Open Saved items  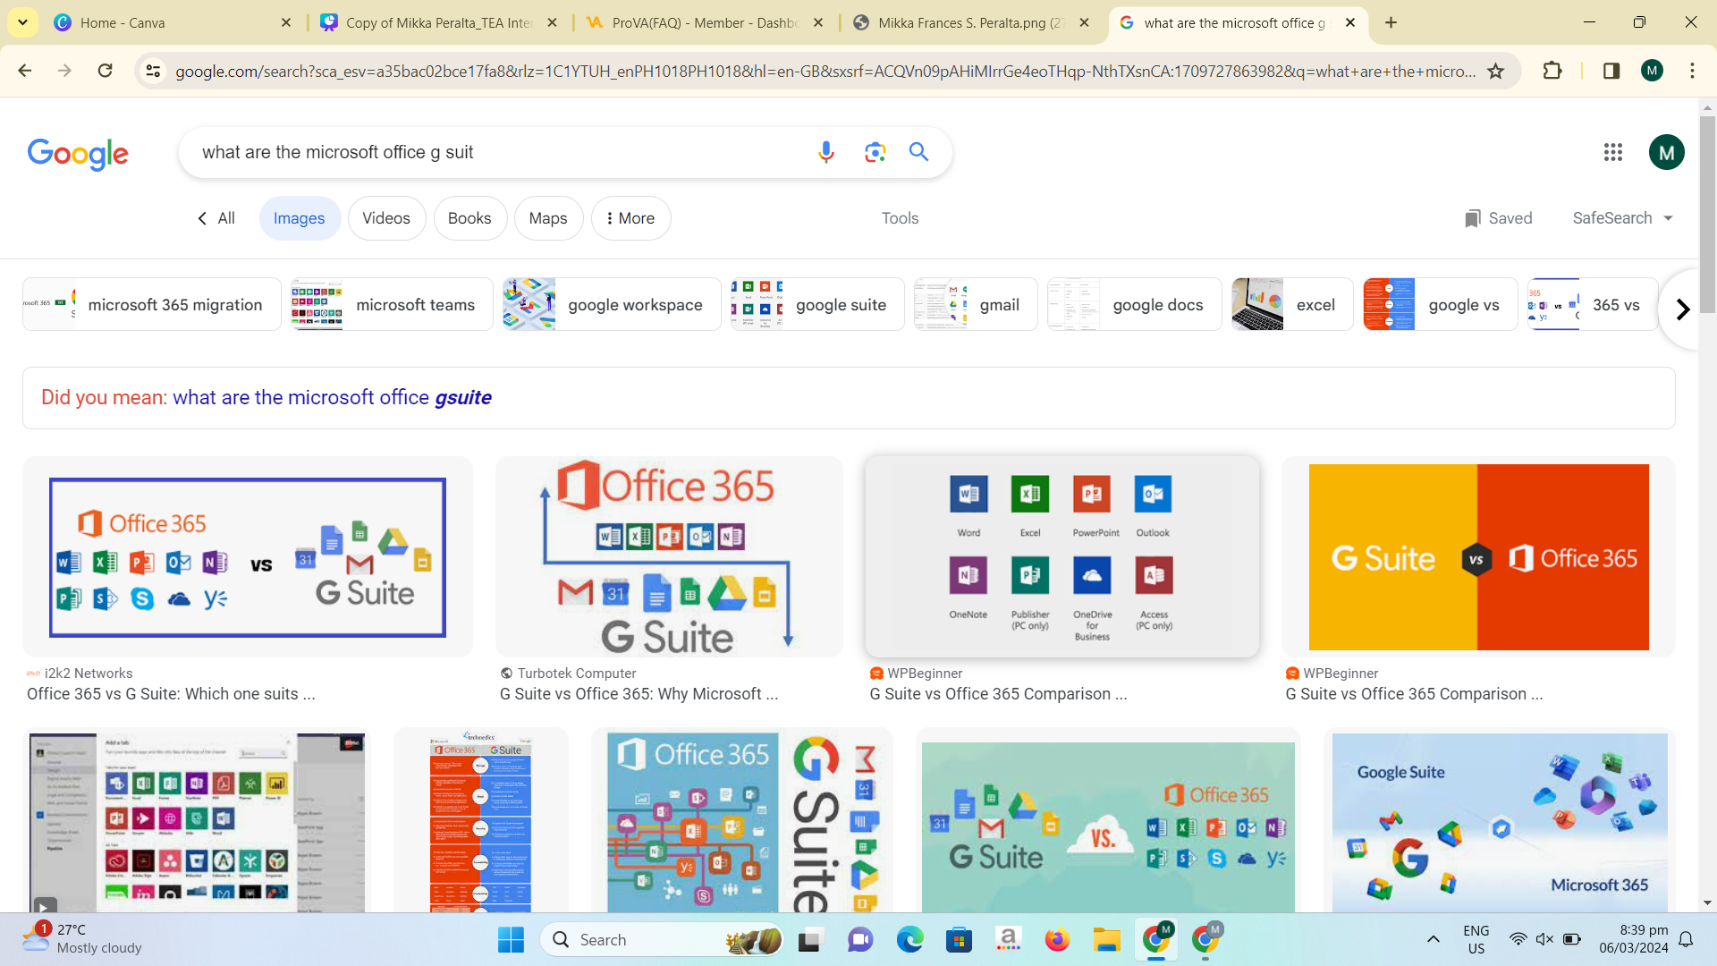(1498, 218)
